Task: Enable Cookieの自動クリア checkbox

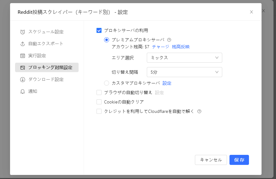Action: click(x=99, y=102)
